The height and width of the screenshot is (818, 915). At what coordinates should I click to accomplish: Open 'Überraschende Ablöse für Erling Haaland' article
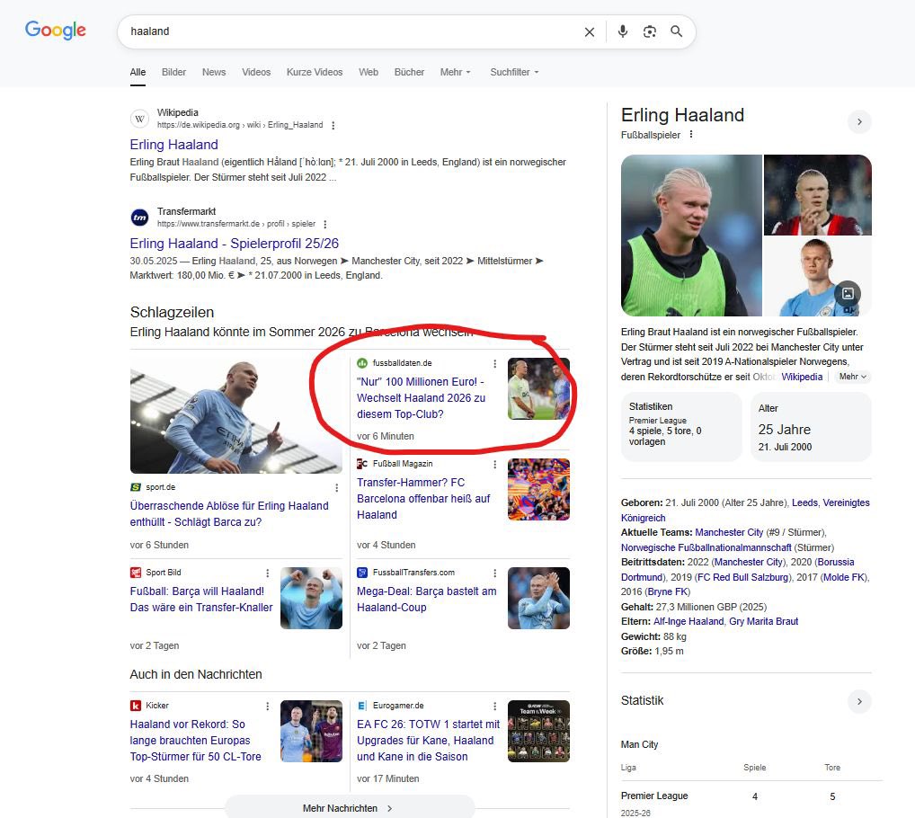click(229, 514)
